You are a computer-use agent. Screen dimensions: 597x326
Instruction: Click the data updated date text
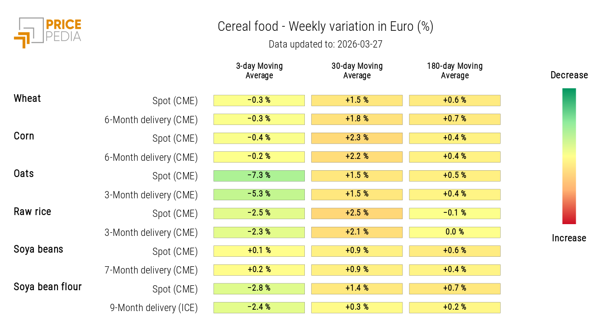tap(325, 44)
